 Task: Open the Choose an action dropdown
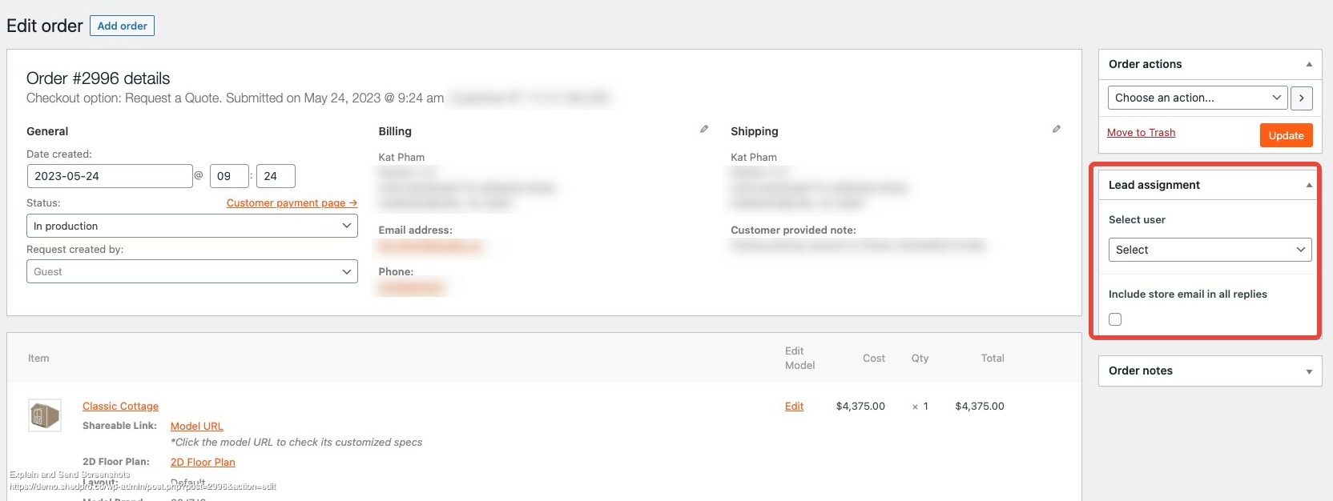pos(1198,98)
